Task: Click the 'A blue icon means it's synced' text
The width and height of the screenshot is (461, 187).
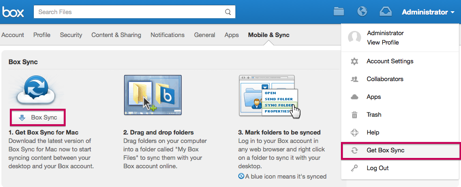Action: [286, 177]
